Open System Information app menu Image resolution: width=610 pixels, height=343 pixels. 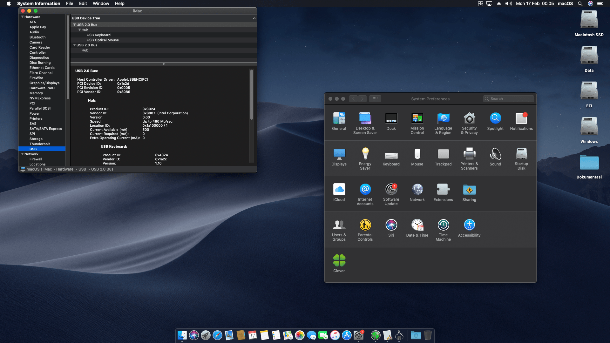(39, 3)
